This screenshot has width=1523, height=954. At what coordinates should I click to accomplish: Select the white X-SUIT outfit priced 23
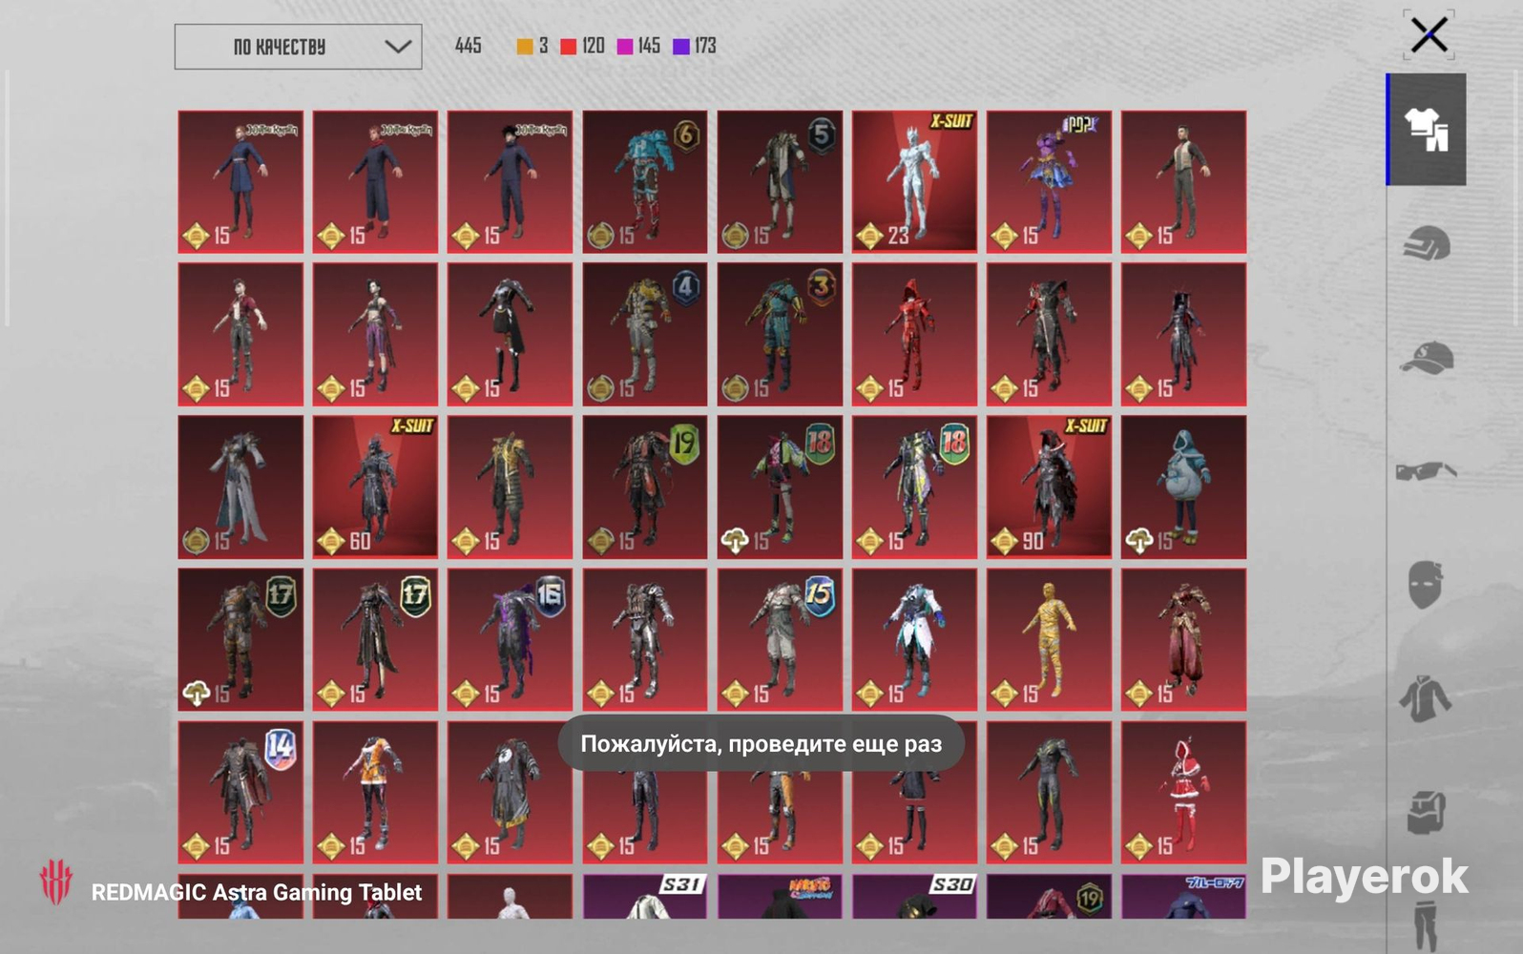(914, 181)
